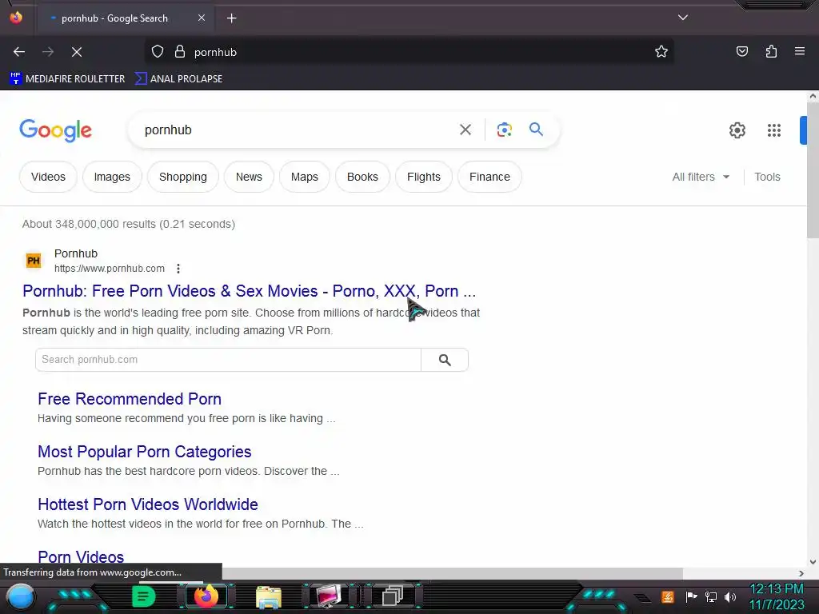Click the PH favicon of the first result
This screenshot has width=819, height=614.
(34, 260)
